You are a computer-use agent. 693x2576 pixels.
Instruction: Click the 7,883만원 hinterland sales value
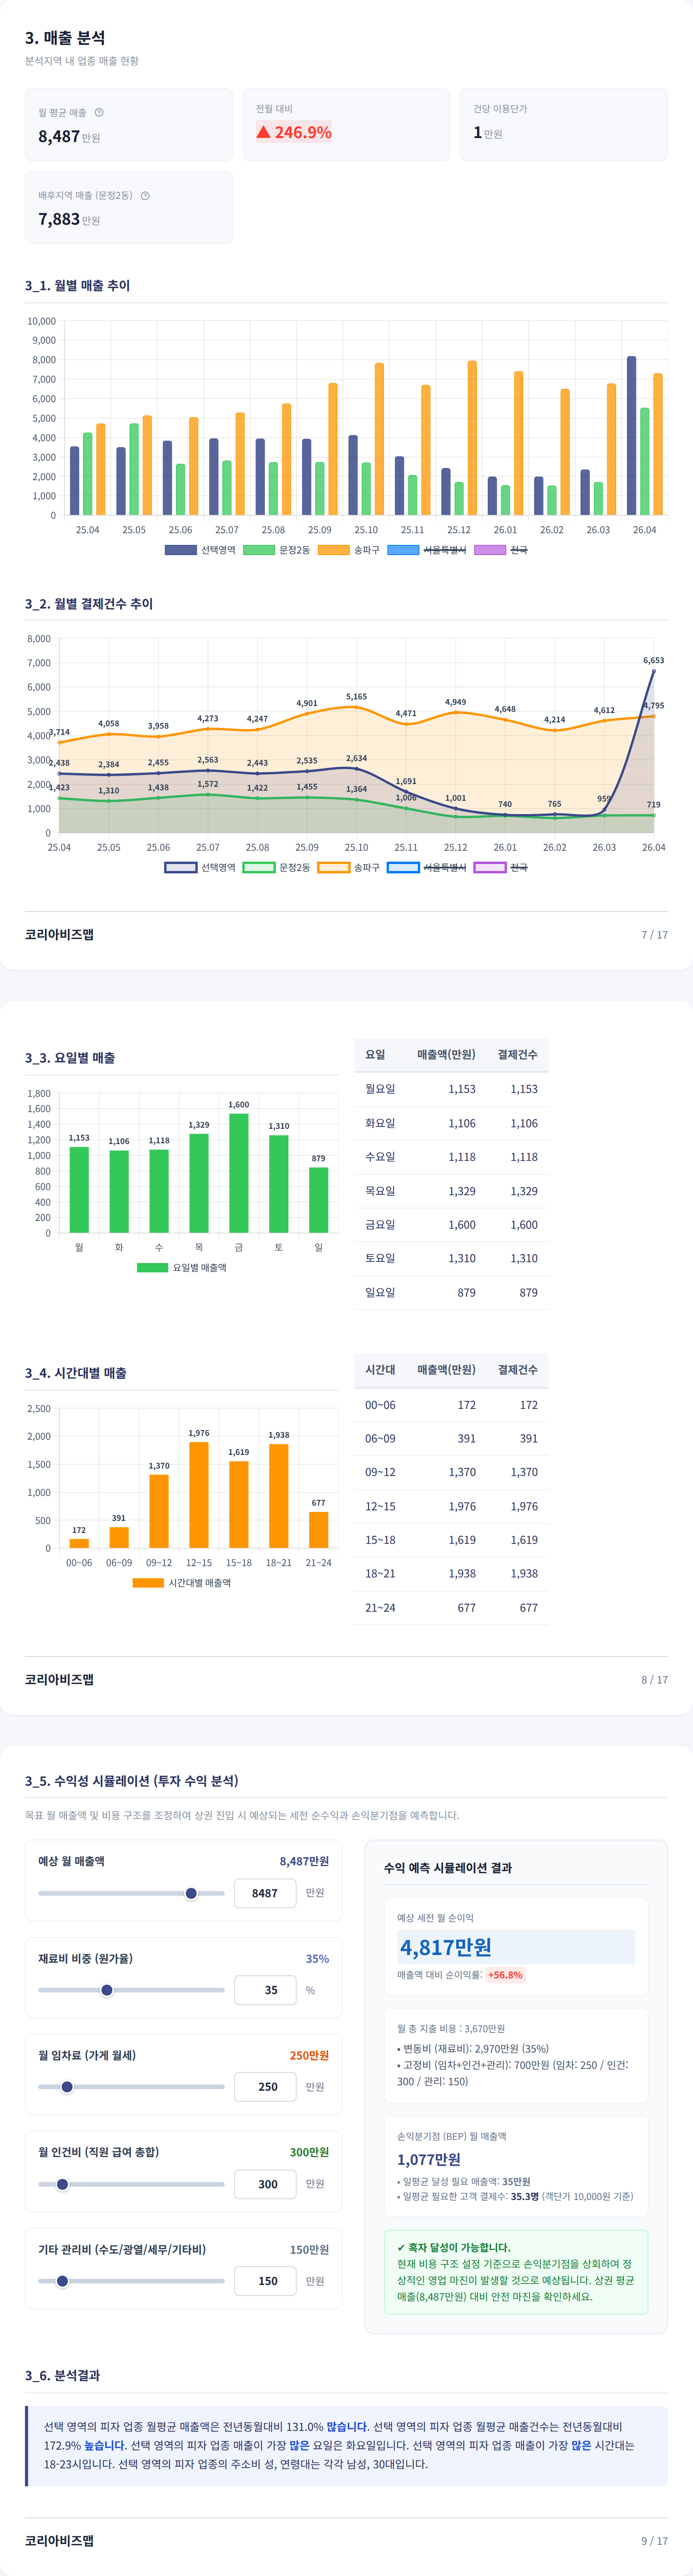click(x=69, y=219)
